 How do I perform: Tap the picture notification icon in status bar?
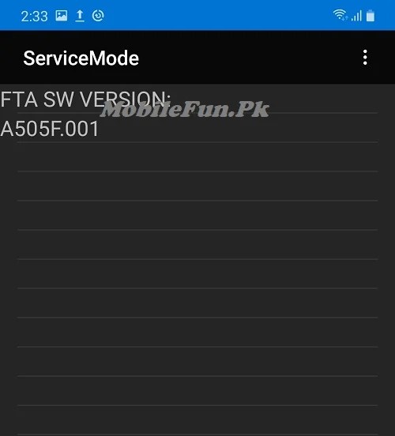(x=62, y=16)
